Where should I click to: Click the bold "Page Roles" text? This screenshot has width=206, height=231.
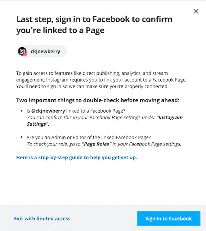[x=97, y=144]
